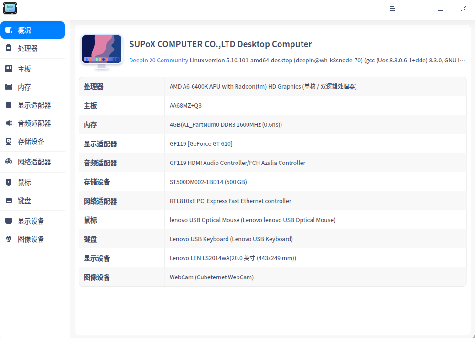Select the 处理器 CPU icon in sidebar
This screenshot has height=338, width=475.
9,48
